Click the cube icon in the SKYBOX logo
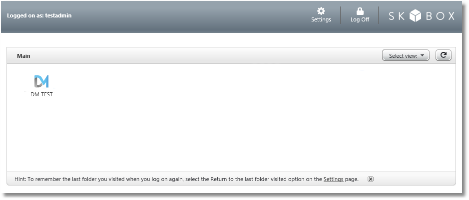 (415, 16)
